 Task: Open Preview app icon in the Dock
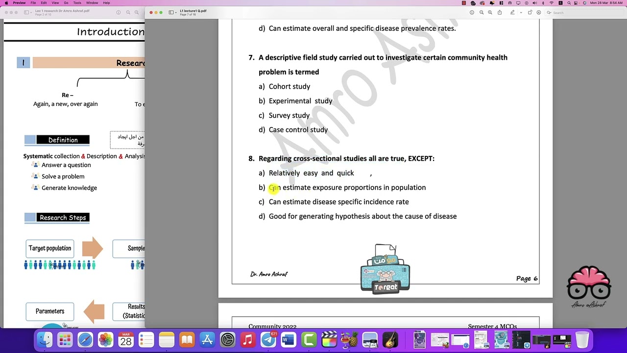pos(370,339)
